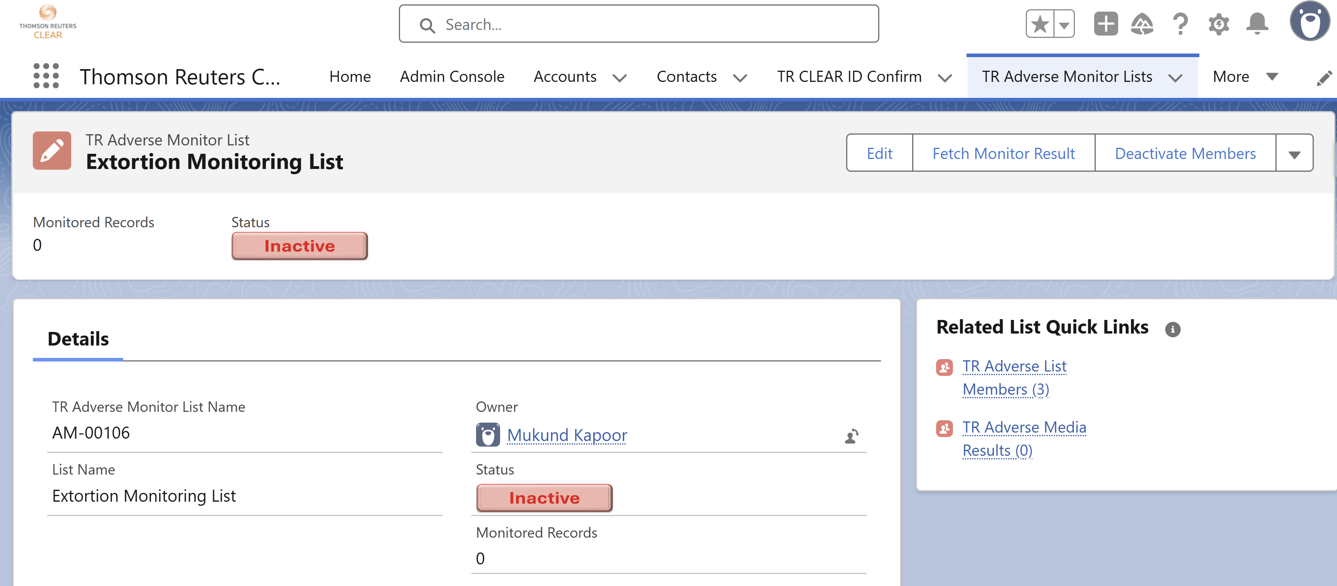1337x586 pixels.
Task: Expand the Contacts tab chevron menu
Action: click(x=740, y=78)
